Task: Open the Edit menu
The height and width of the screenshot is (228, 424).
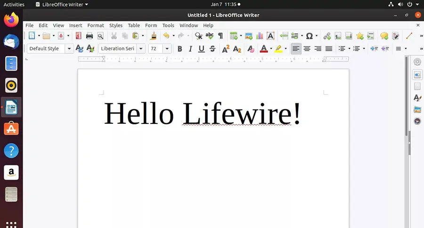Action: coord(43,25)
